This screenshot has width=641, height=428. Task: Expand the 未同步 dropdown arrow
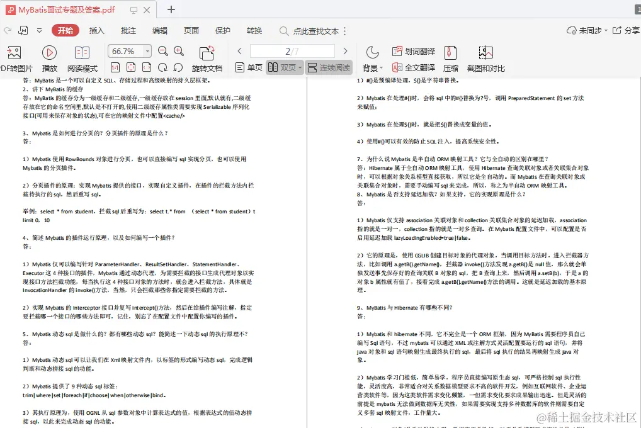(x=606, y=31)
